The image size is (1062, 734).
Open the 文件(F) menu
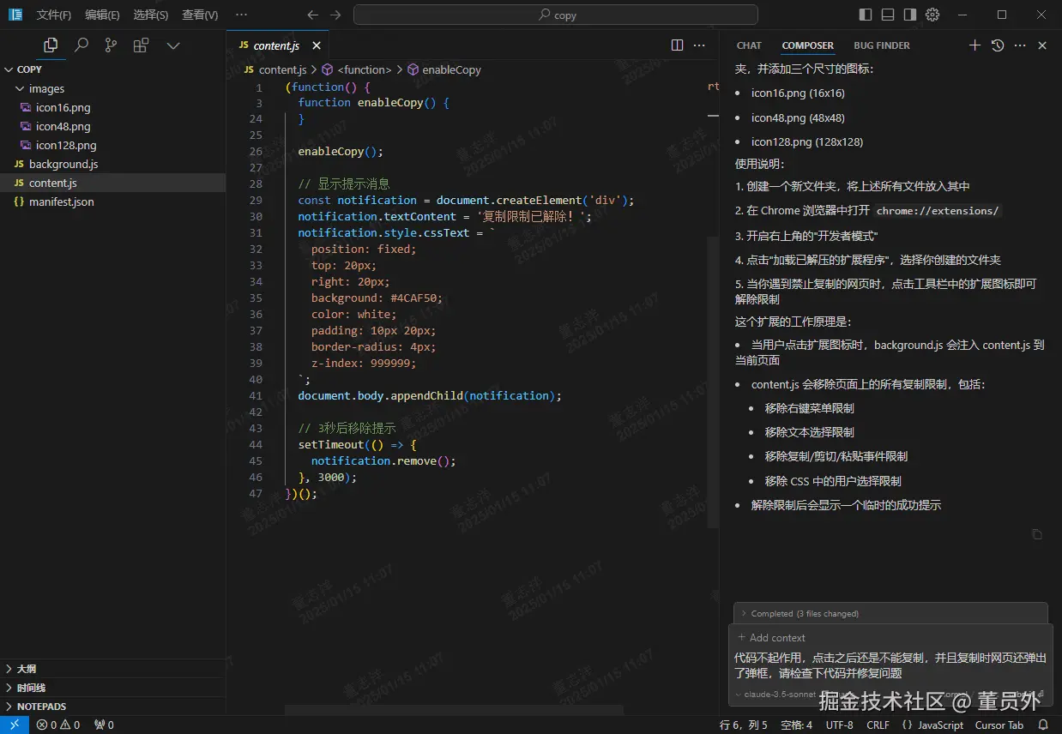(54, 15)
